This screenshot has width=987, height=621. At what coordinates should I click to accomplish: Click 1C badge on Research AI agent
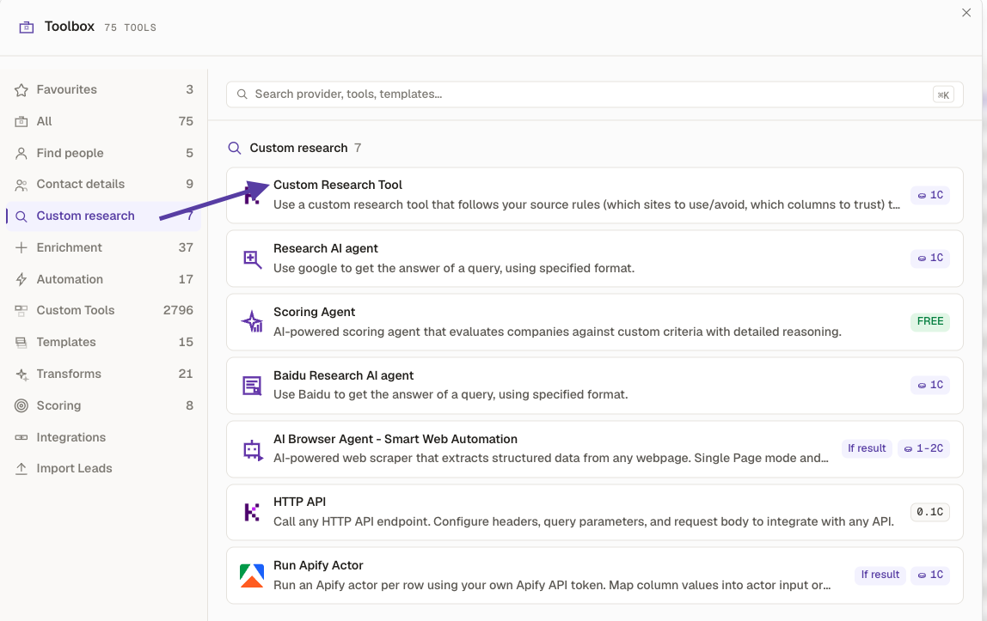click(929, 258)
